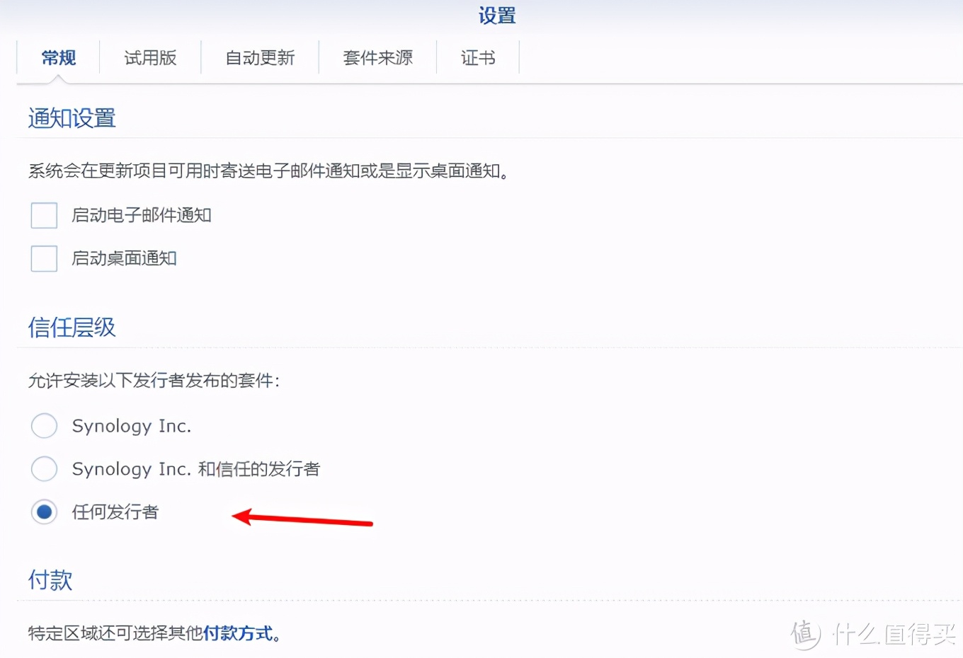Open the 自动更新 tab
The height and width of the screenshot is (658, 963).
(260, 58)
